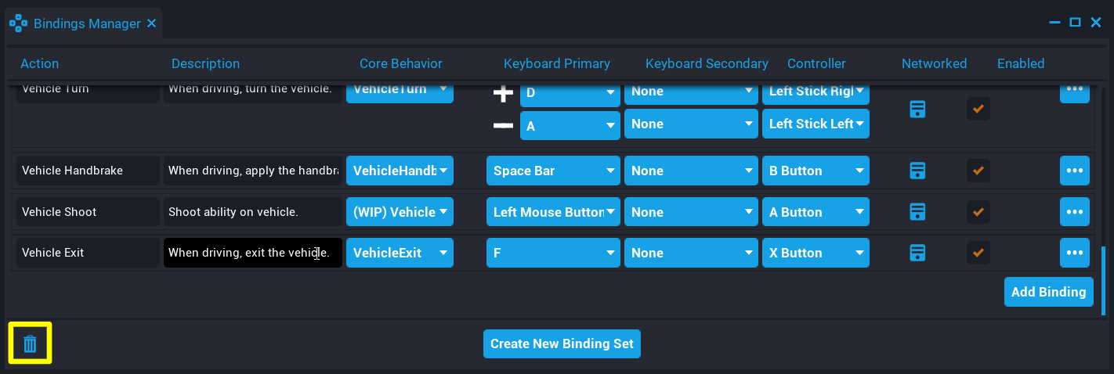Open more options for Vehicle Exit
Image resolution: width=1114 pixels, height=374 pixels.
(1074, 253)
